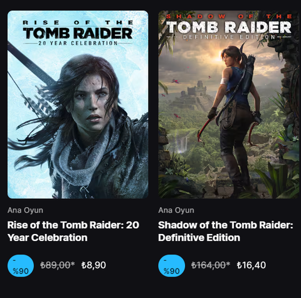Click the 20 YEAR CELEBRATION text on the cover

coord(78,43)
